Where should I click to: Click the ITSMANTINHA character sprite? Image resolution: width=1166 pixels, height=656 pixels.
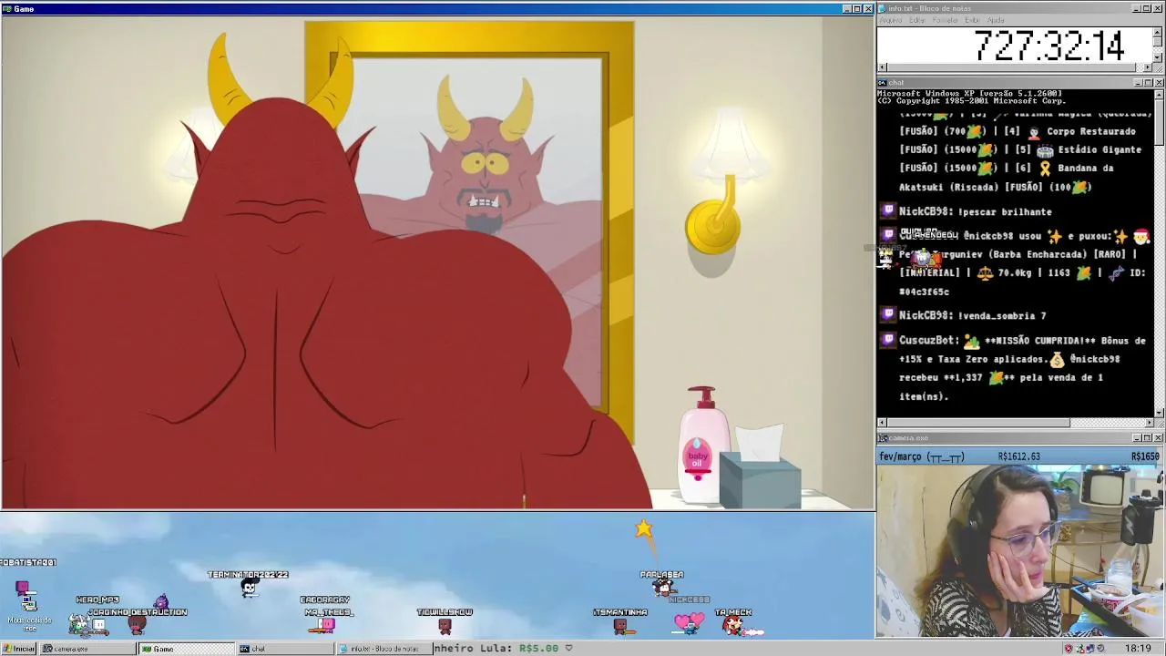(620, 625)
